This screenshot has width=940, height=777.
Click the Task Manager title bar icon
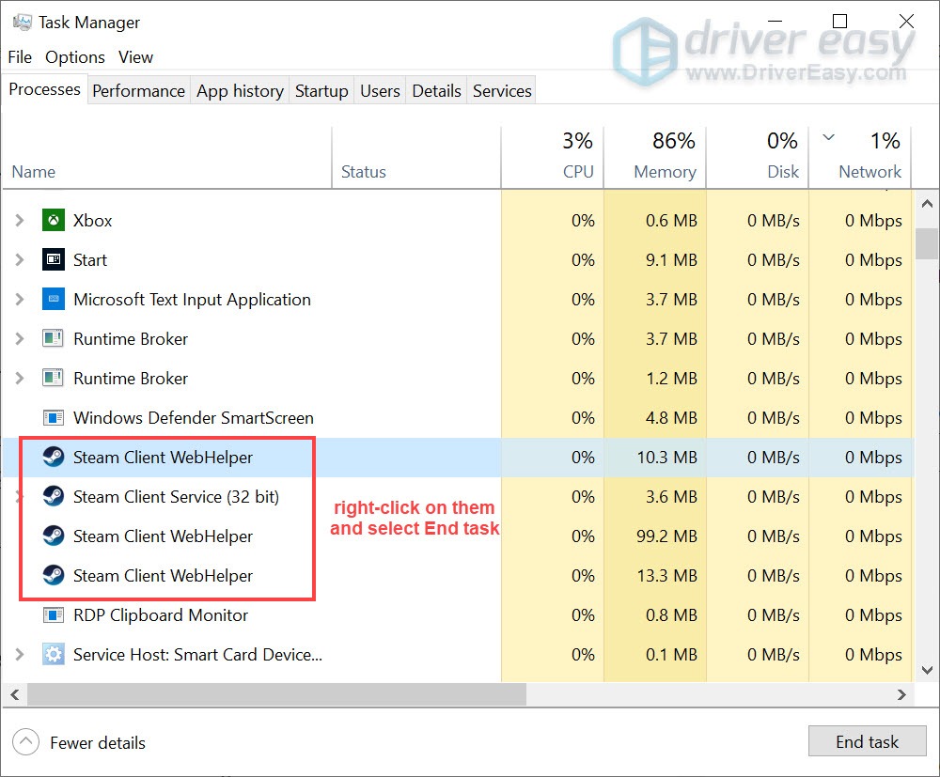pos(23,23)
